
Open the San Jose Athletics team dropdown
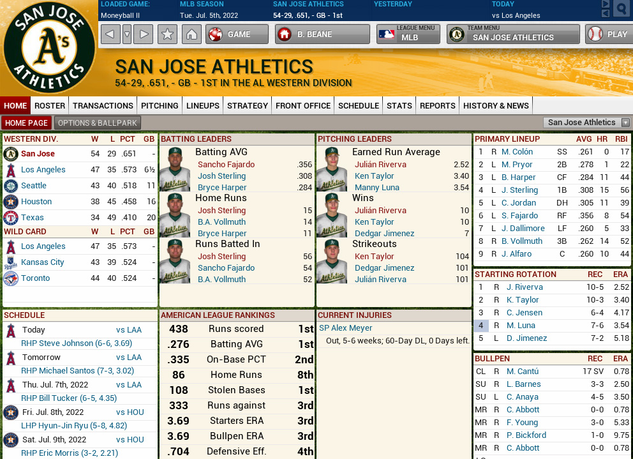coord(586,123)
